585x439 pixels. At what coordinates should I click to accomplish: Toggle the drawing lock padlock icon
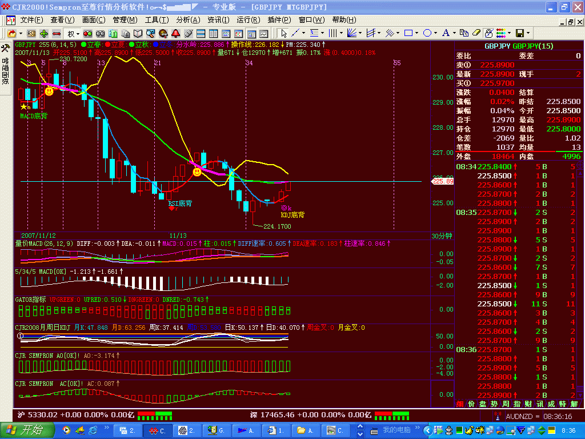pos(489,33)
